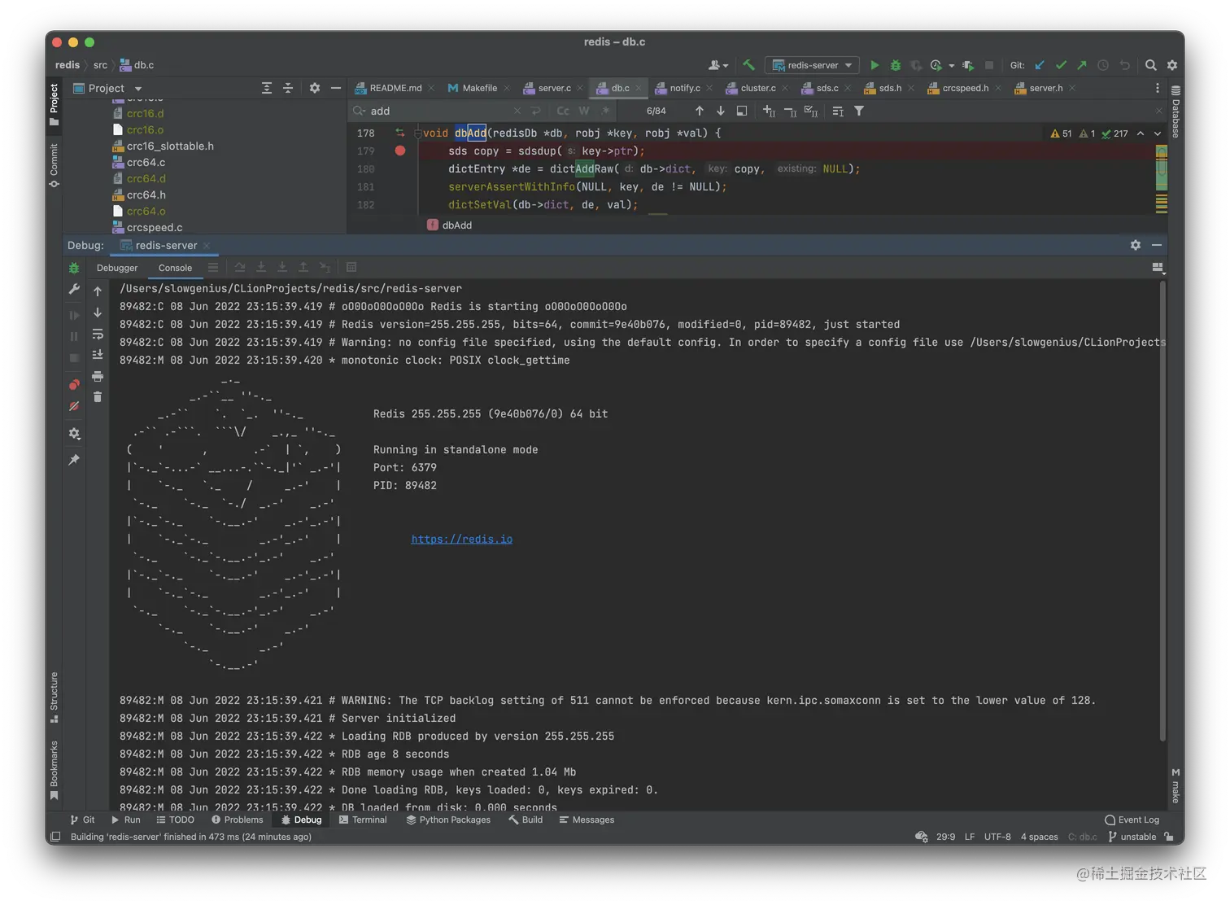This screenshot has width=1230, height=905.
Task: Open the Commit side panel
Action: pos(54,165)
